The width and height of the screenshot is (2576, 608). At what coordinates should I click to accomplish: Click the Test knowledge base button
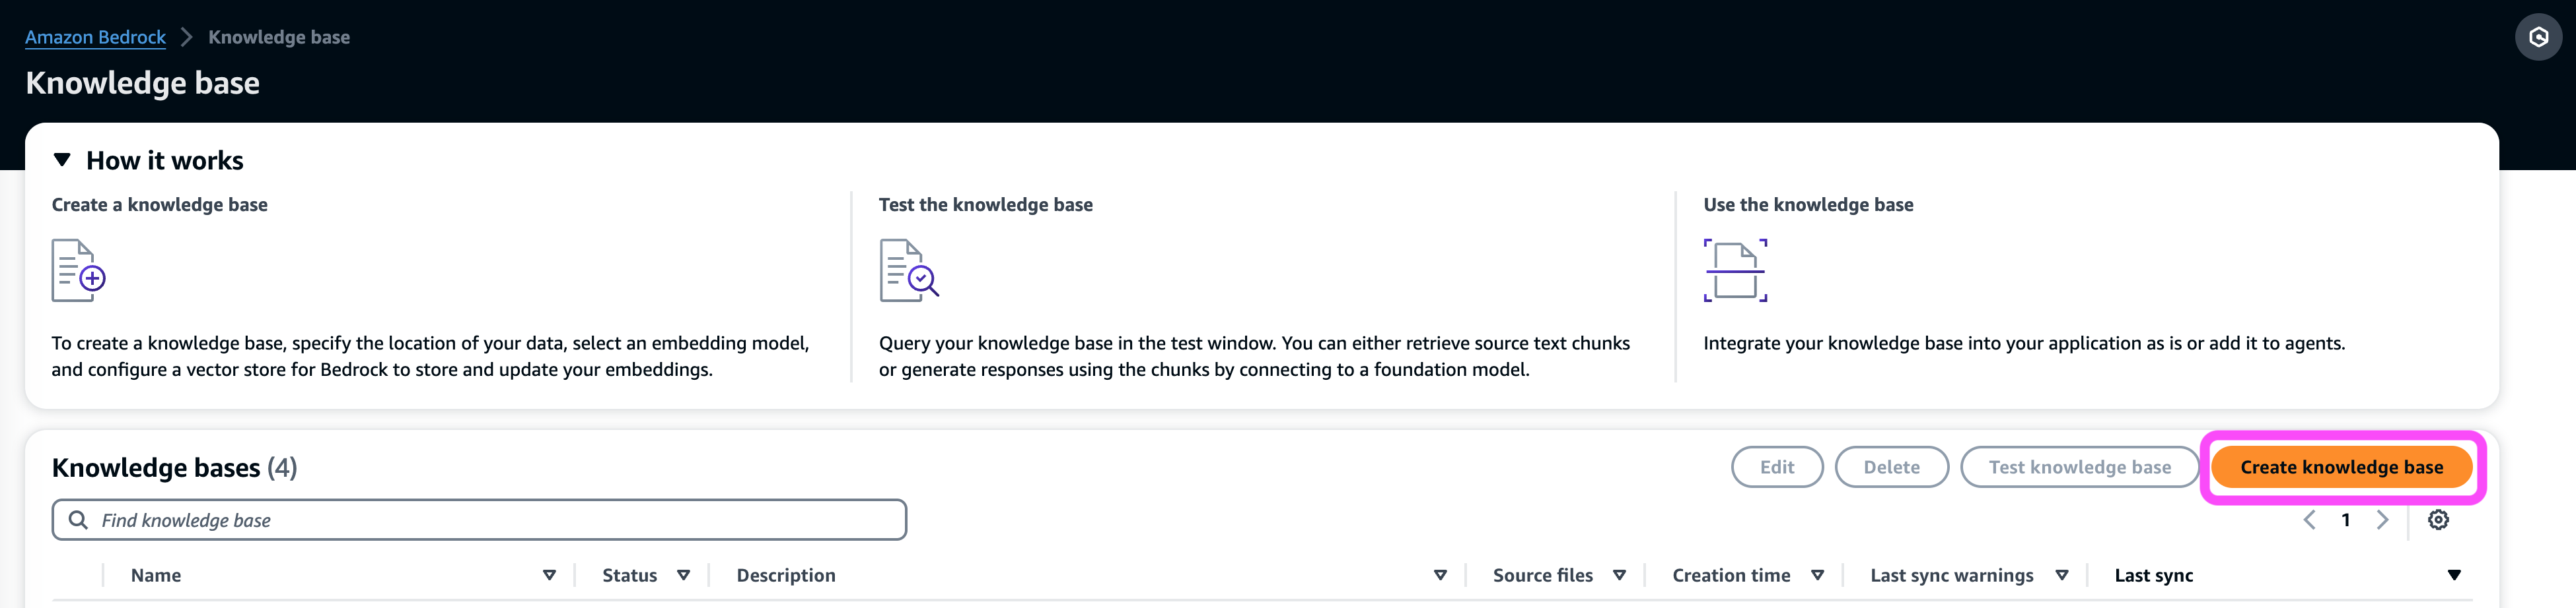click(x=2078, y=468)
